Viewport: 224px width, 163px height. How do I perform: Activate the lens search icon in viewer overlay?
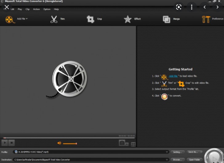179,7
